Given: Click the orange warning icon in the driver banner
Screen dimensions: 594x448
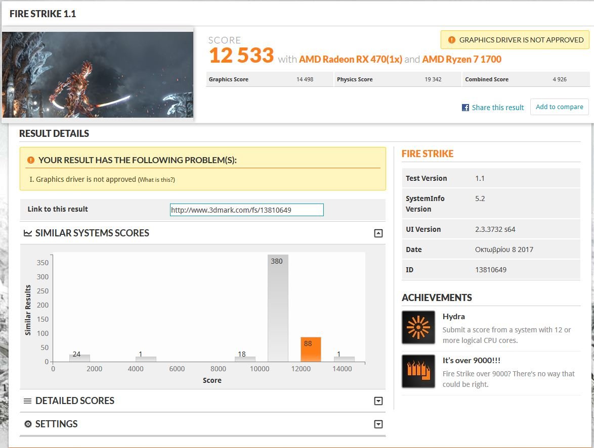Looking at the screenshot, I should tap(451, 40).
